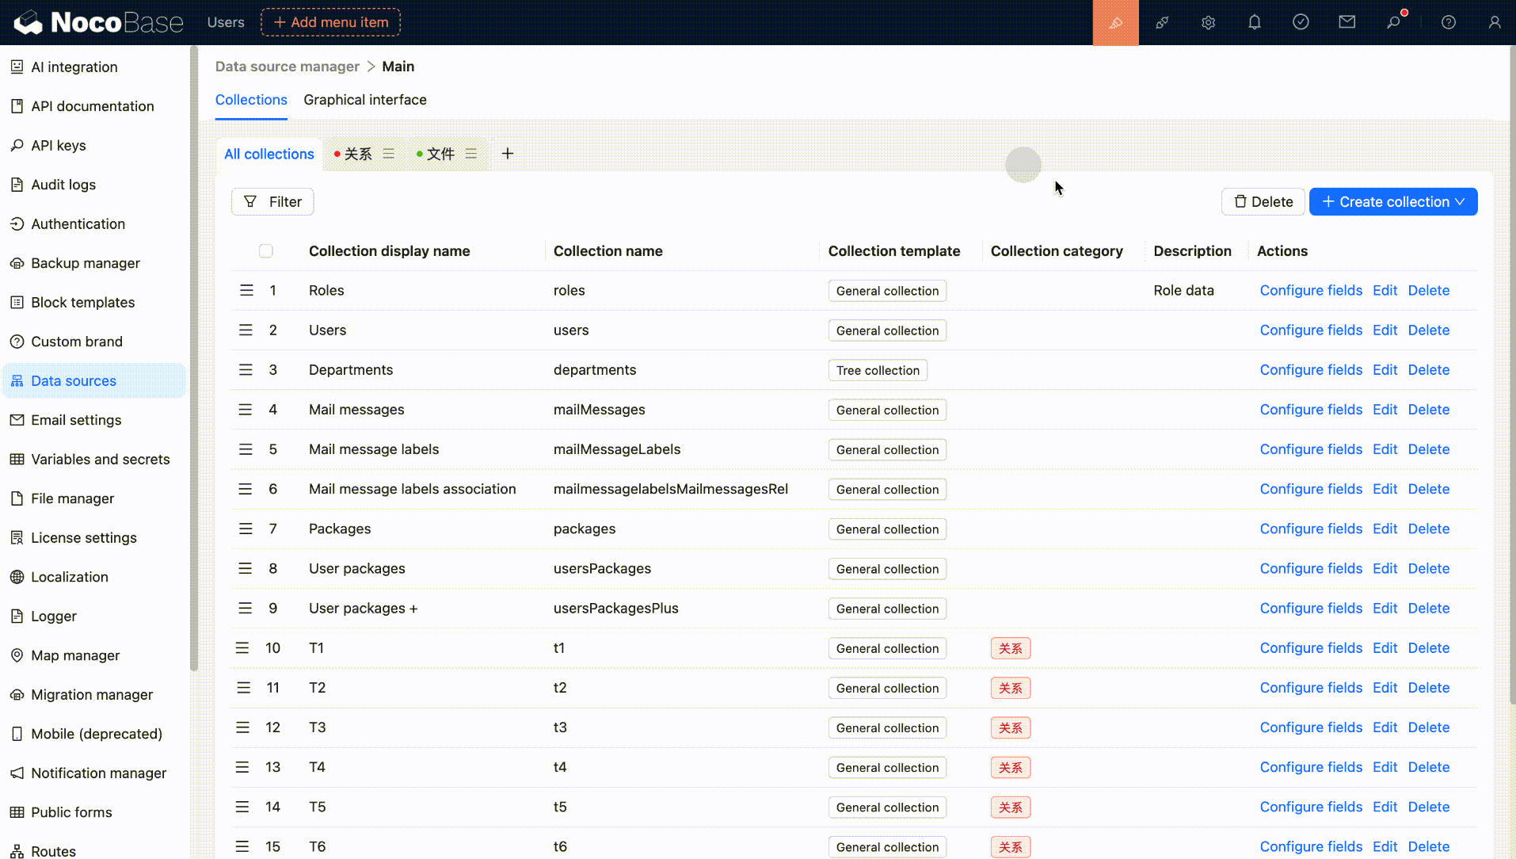Open the 关系 category tab menu handle
This screenshot has width=1516, height=859.
pos(388,154)
